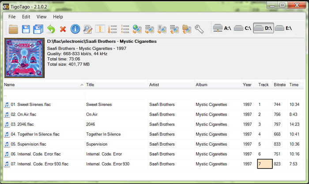The height and width of the screenshot is (184, 309).
Task: Click the highlighted track number 7 field
Action: (x=265, y=164)
